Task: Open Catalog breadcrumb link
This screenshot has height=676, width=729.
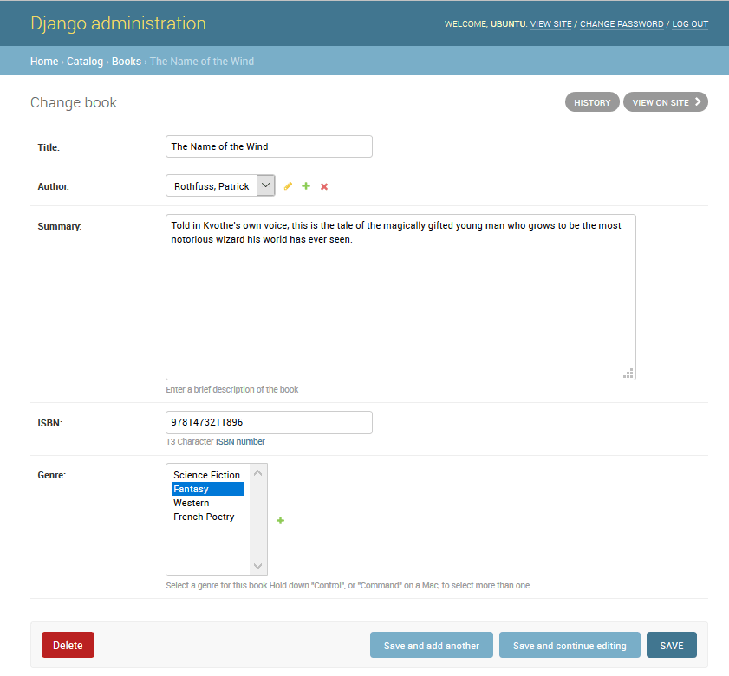Action: (85, 62)
